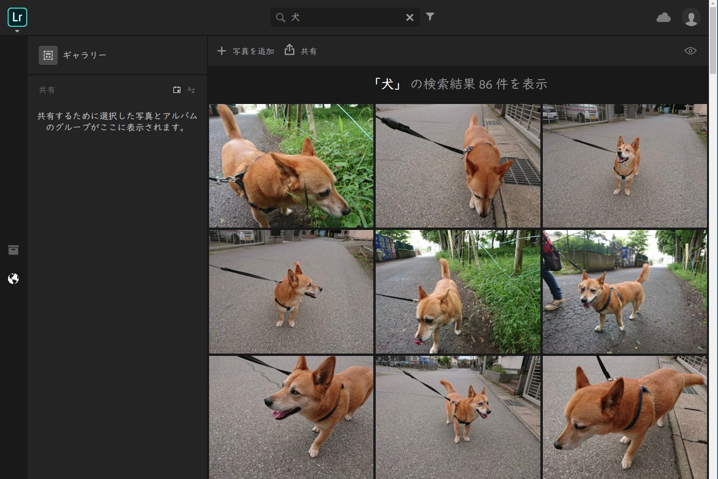Open the search filter options
The height and width of the screenshot is (479, 718).
coord(430,17)
